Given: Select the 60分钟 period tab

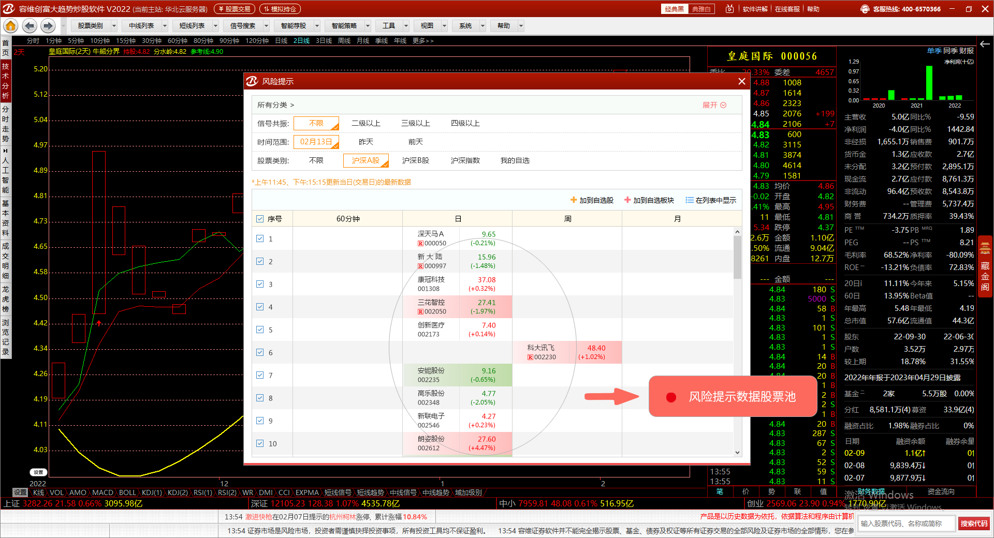Looking at the screenshot, I should (178, 40).
